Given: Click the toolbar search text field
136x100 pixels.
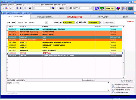Looking at the screenshot, I should (x=42, y=8).
